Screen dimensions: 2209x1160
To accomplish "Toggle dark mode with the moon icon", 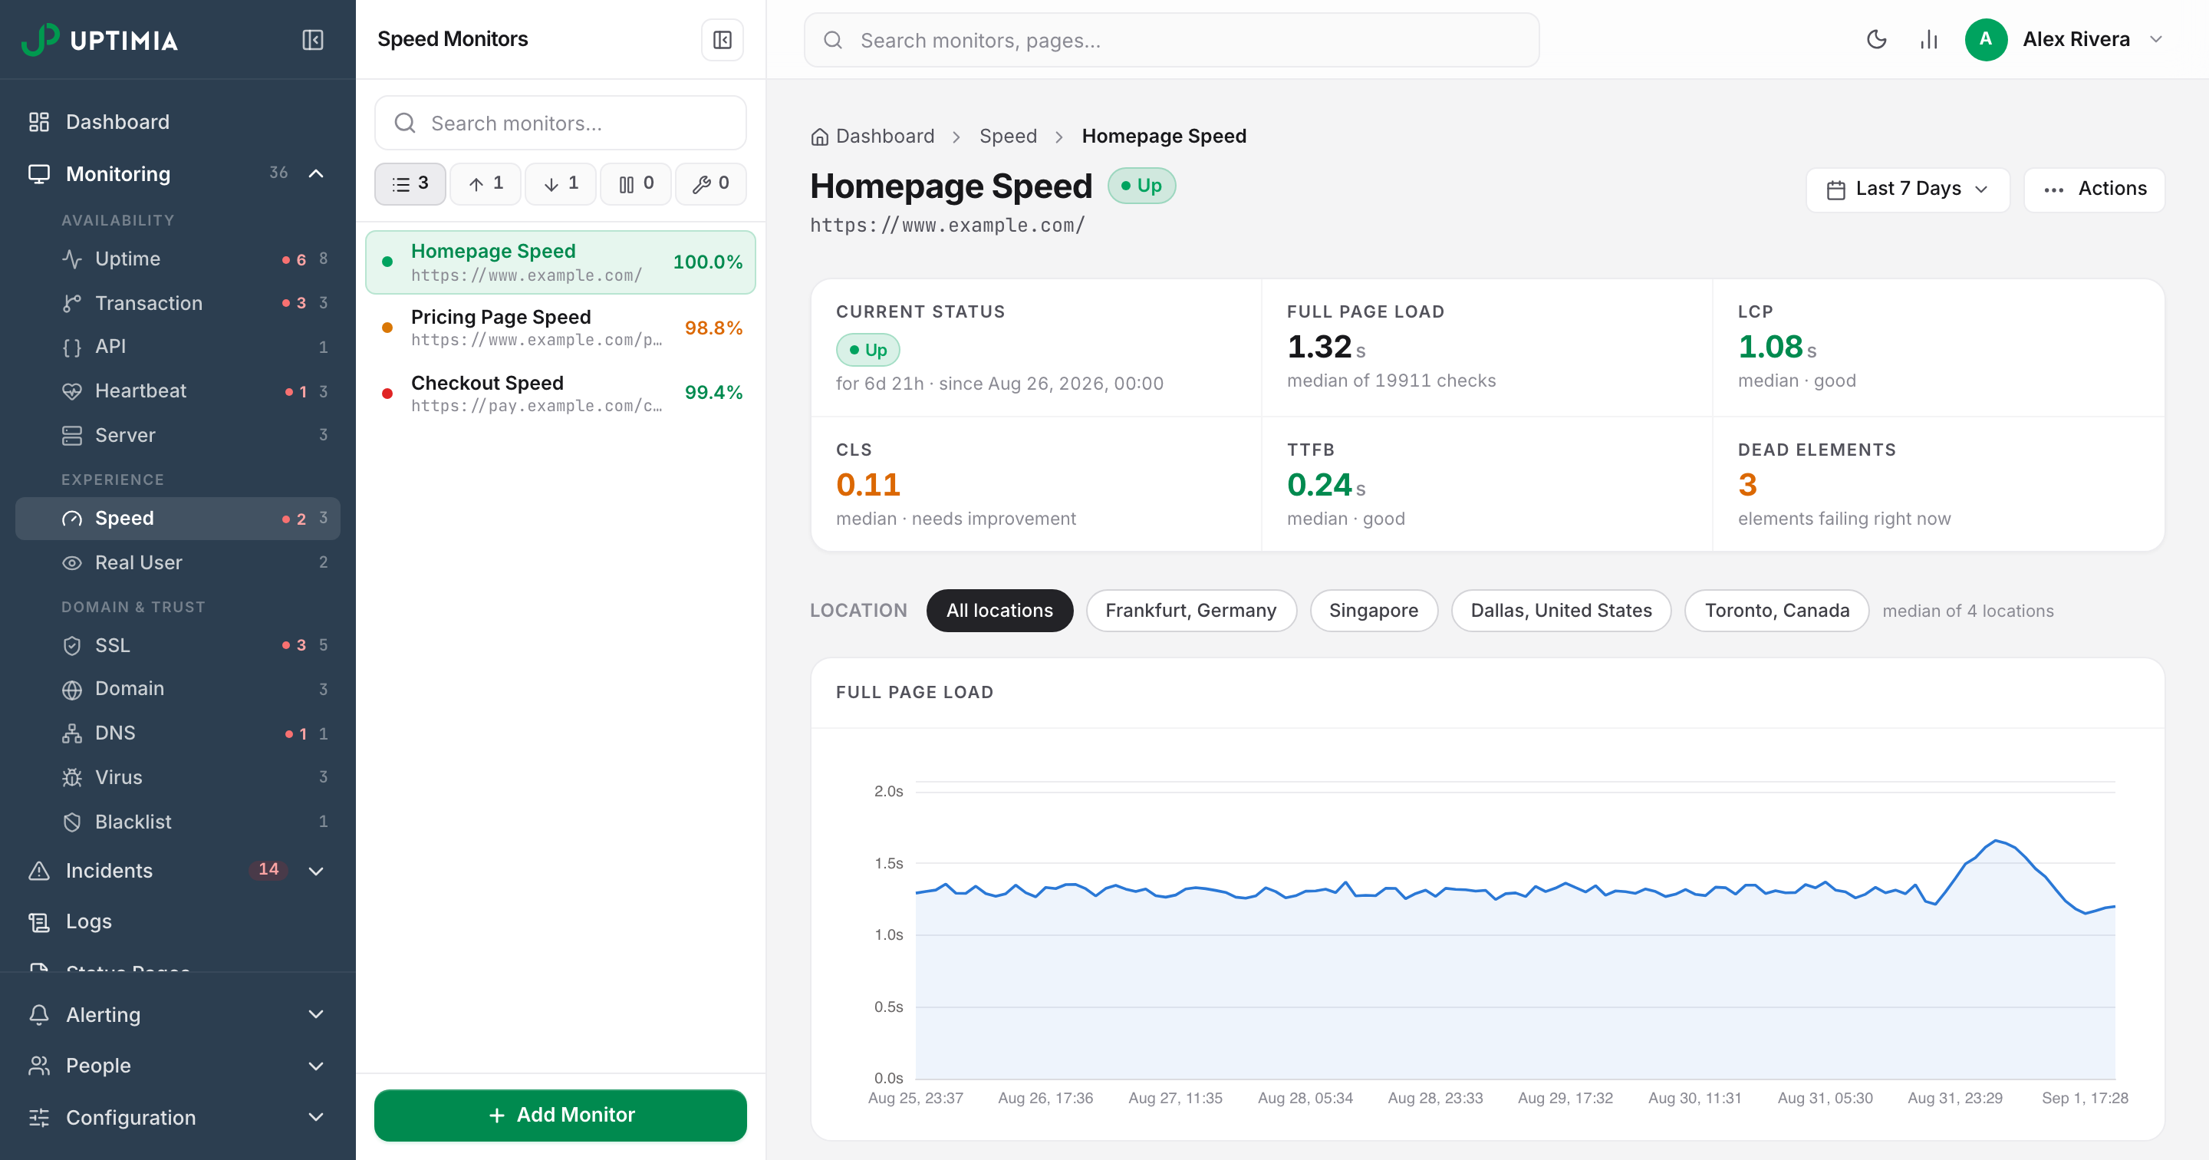I will point(1876,39).
